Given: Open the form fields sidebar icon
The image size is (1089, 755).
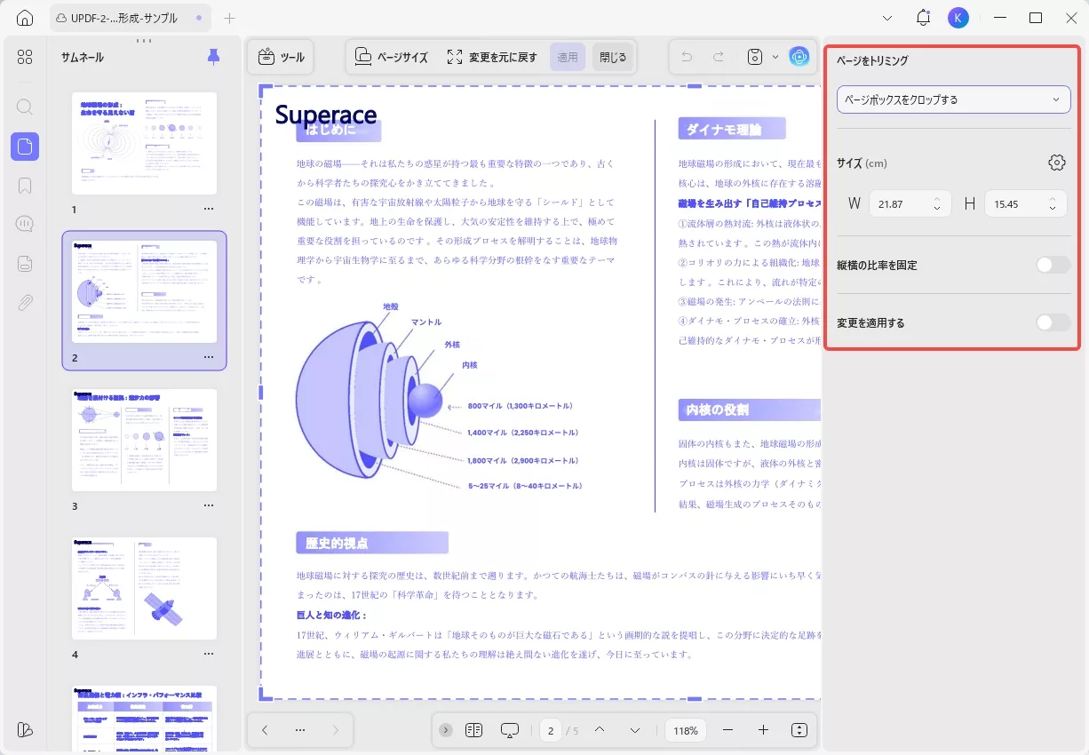Looking at the screenshot, I should pos(25,263).
